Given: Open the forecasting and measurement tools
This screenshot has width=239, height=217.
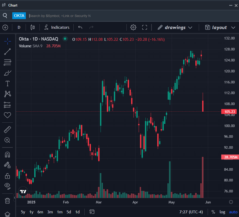Looking at the screenshot, I should pyautogui.click(x=7, y=105).
